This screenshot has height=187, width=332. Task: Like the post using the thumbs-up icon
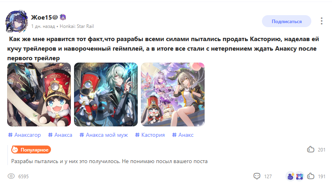coord(311,176)
